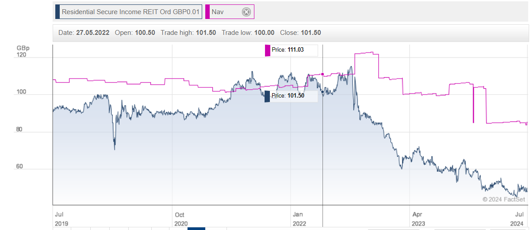This screenshot has height=230, width=530.
Task: Click the Nav Price 111.03 tooltip
Action: tap(292, 50)
